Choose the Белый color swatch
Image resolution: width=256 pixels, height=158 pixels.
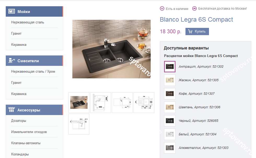(x=170, y=134)
